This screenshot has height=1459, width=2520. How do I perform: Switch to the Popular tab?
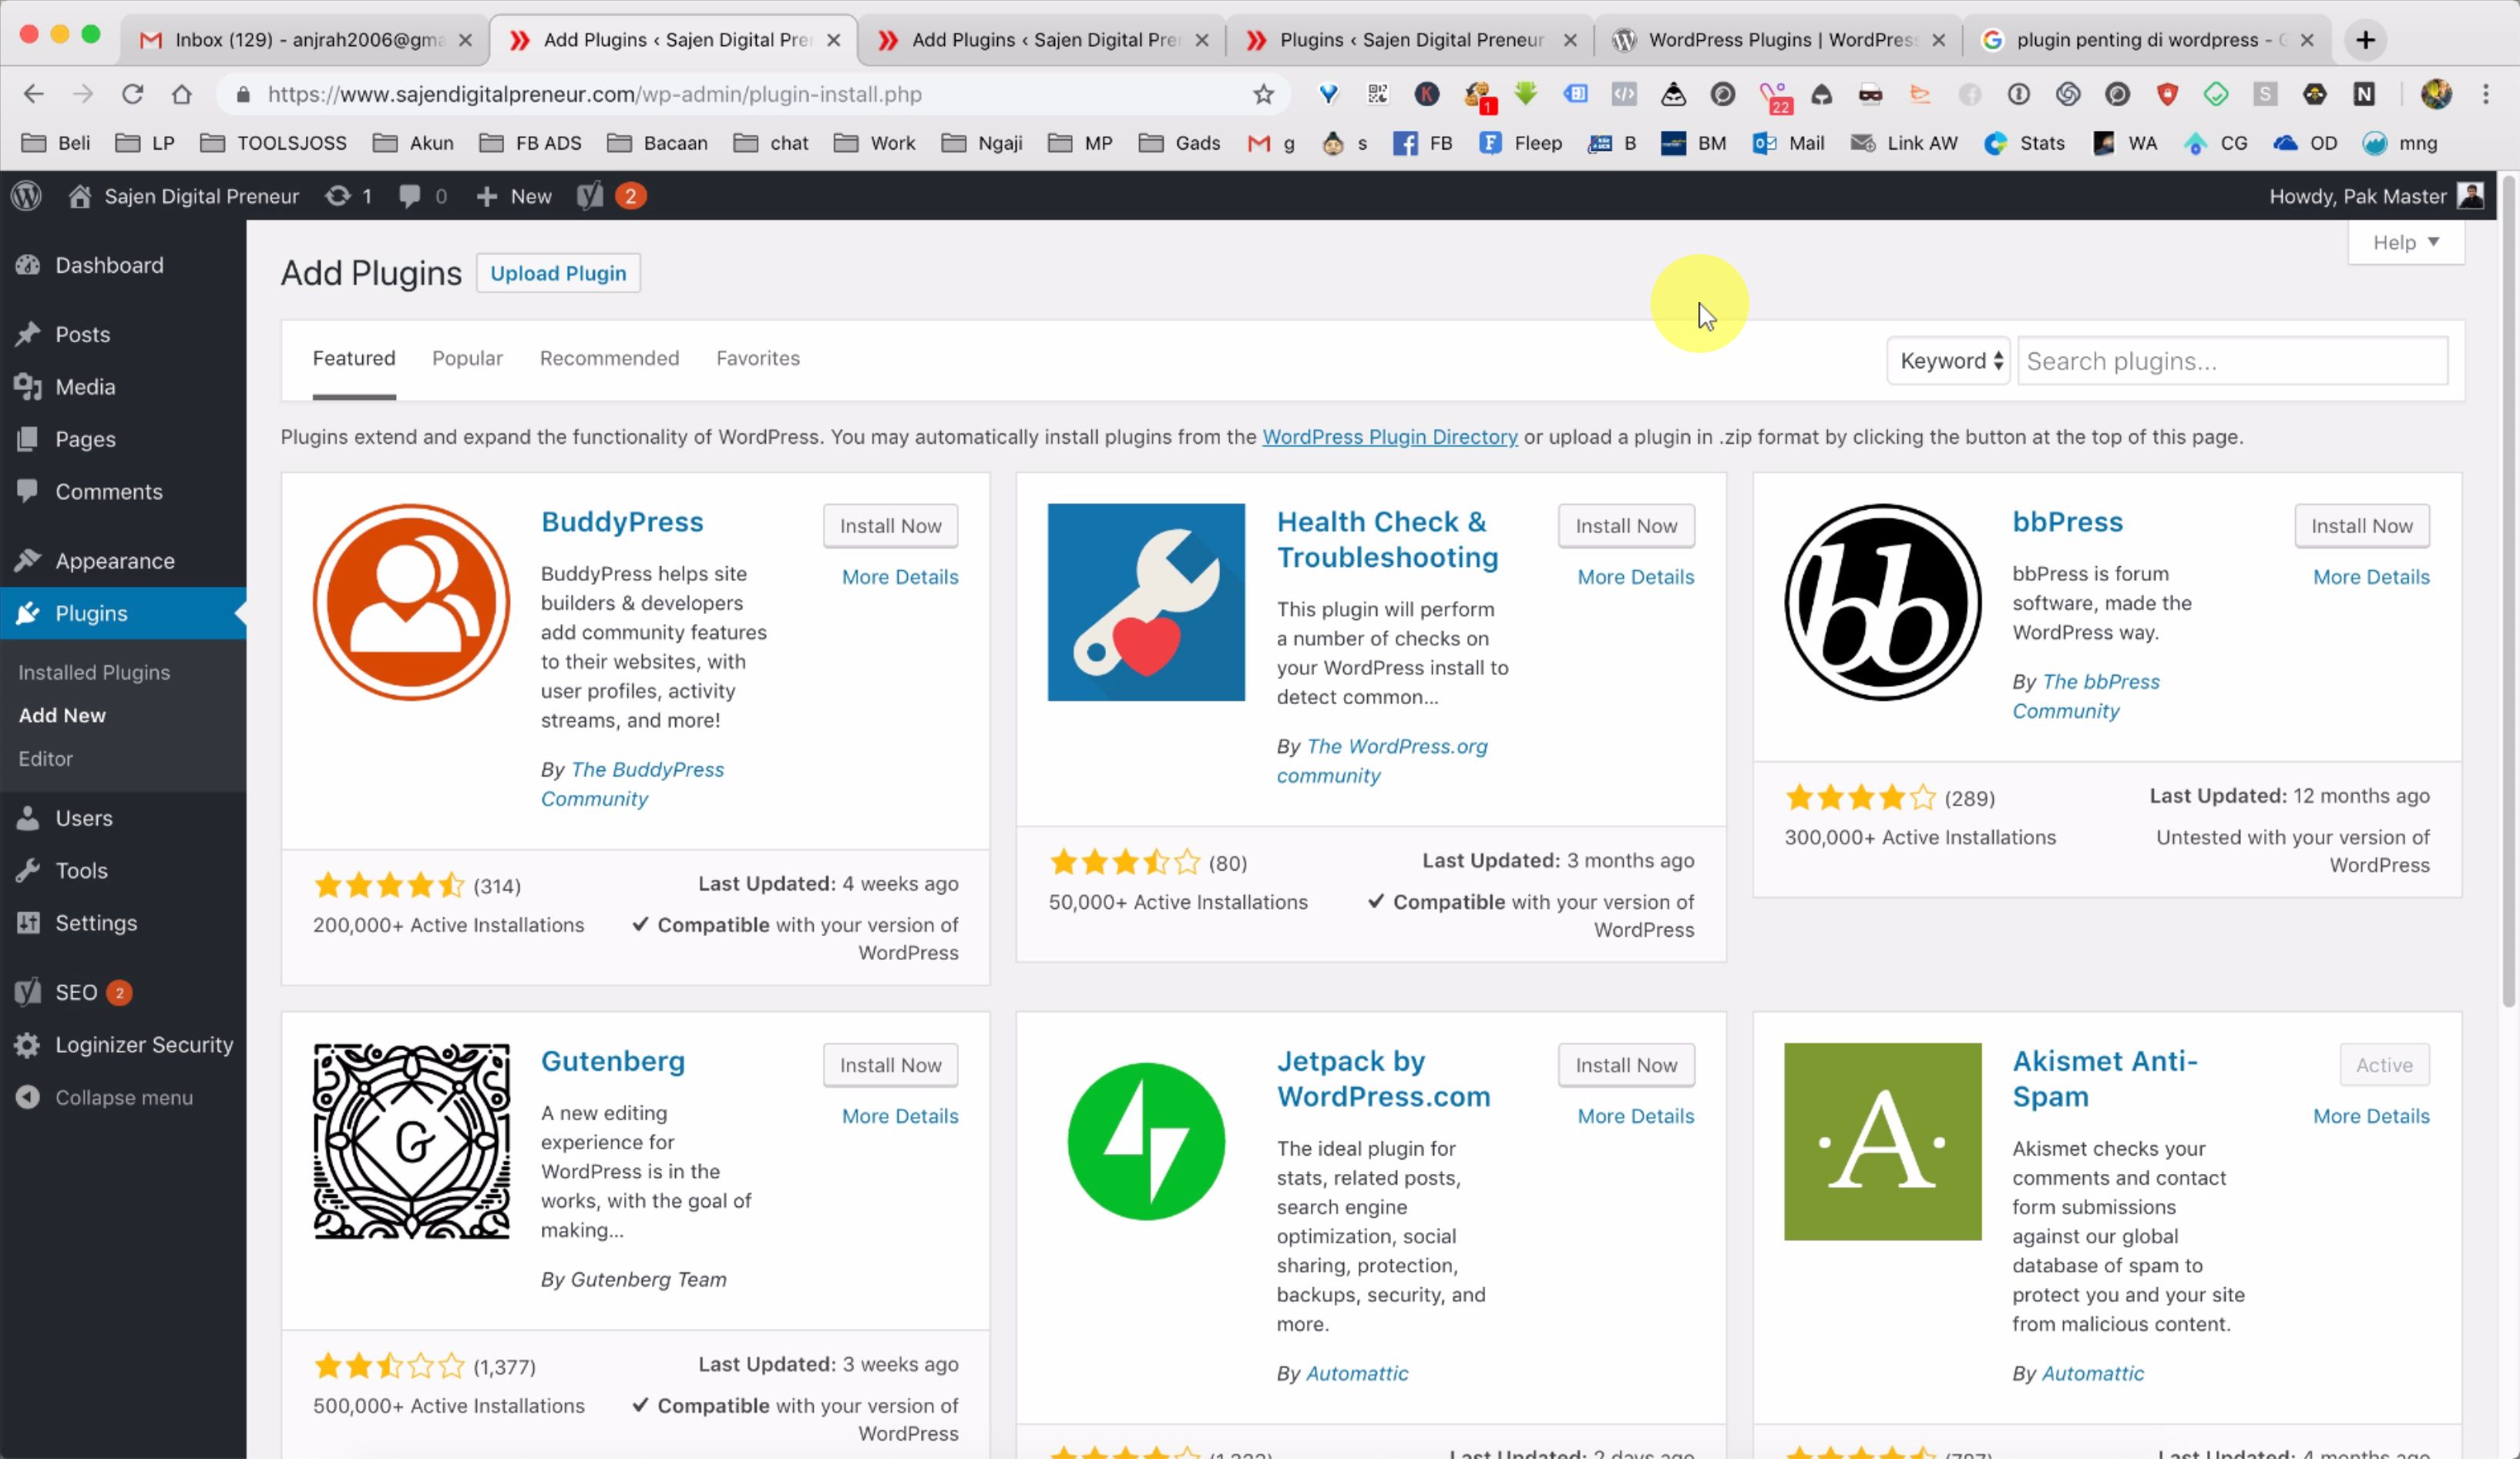[x=467, y=357]
